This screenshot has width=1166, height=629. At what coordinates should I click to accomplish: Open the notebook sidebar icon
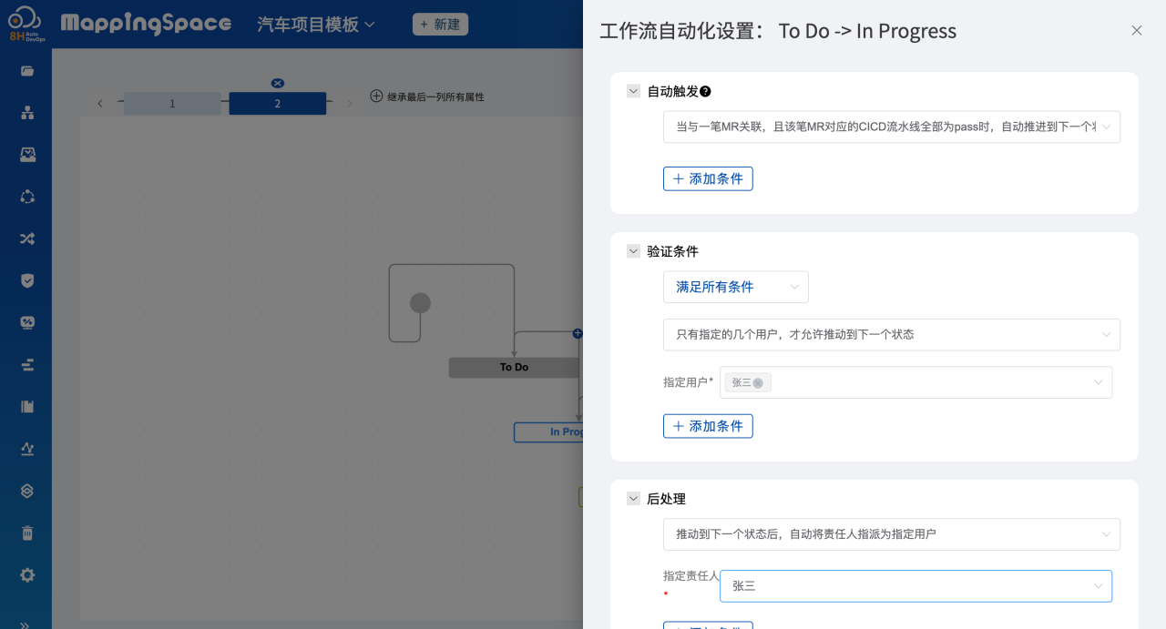pyautogui.click(x=27, y=407)
